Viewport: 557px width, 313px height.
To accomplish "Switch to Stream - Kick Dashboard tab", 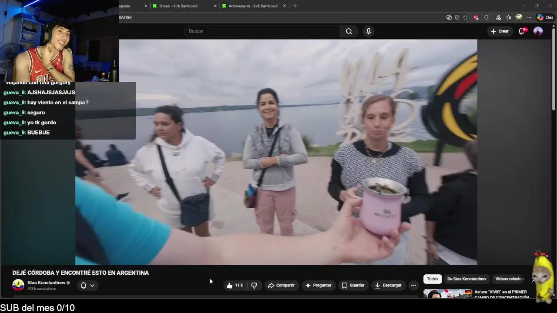I will coord(178,6).
